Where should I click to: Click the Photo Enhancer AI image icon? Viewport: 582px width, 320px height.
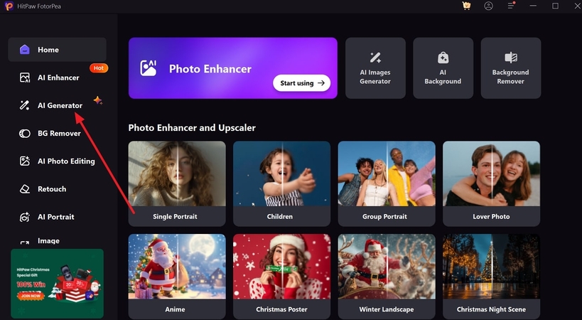[x=148, y=68]
